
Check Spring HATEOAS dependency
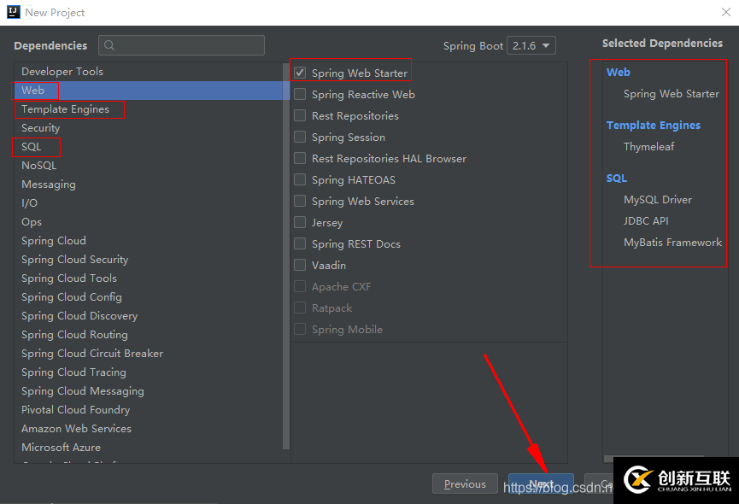tap(300, 179)
